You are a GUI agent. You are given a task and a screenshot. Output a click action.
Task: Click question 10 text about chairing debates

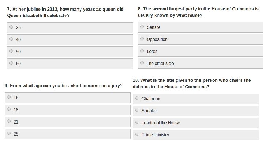click(x=192, y=83)
